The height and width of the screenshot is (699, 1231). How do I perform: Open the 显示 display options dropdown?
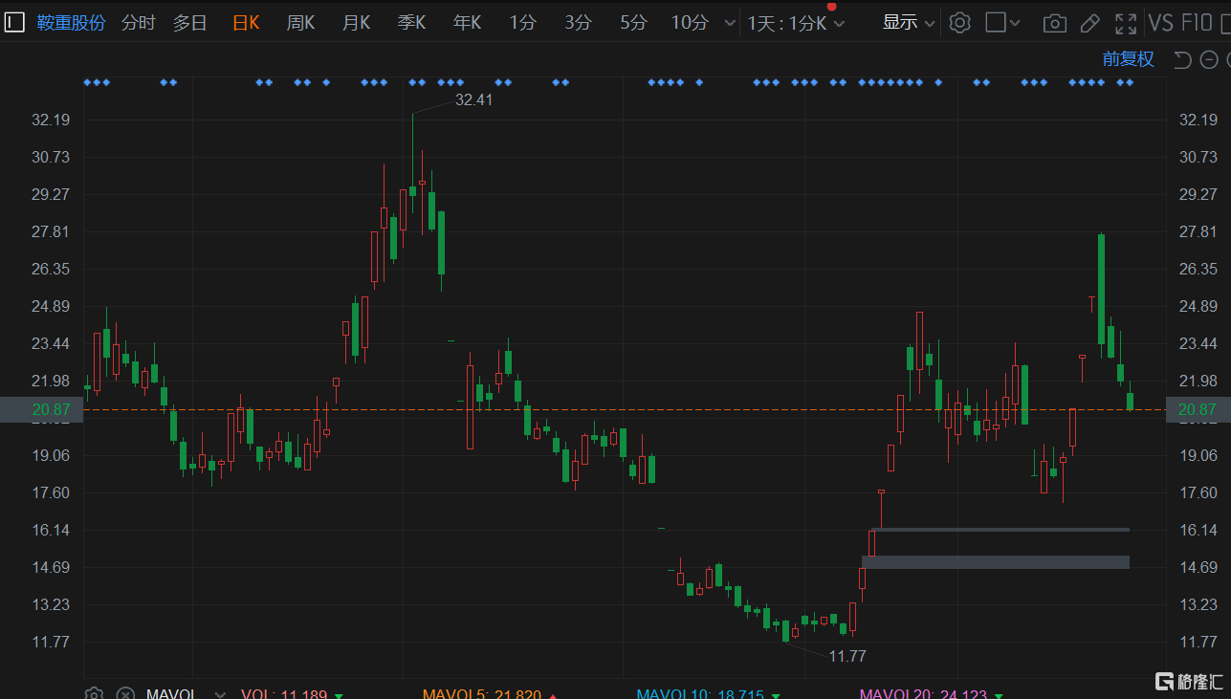pyautogui.click(x=909, y=23)
